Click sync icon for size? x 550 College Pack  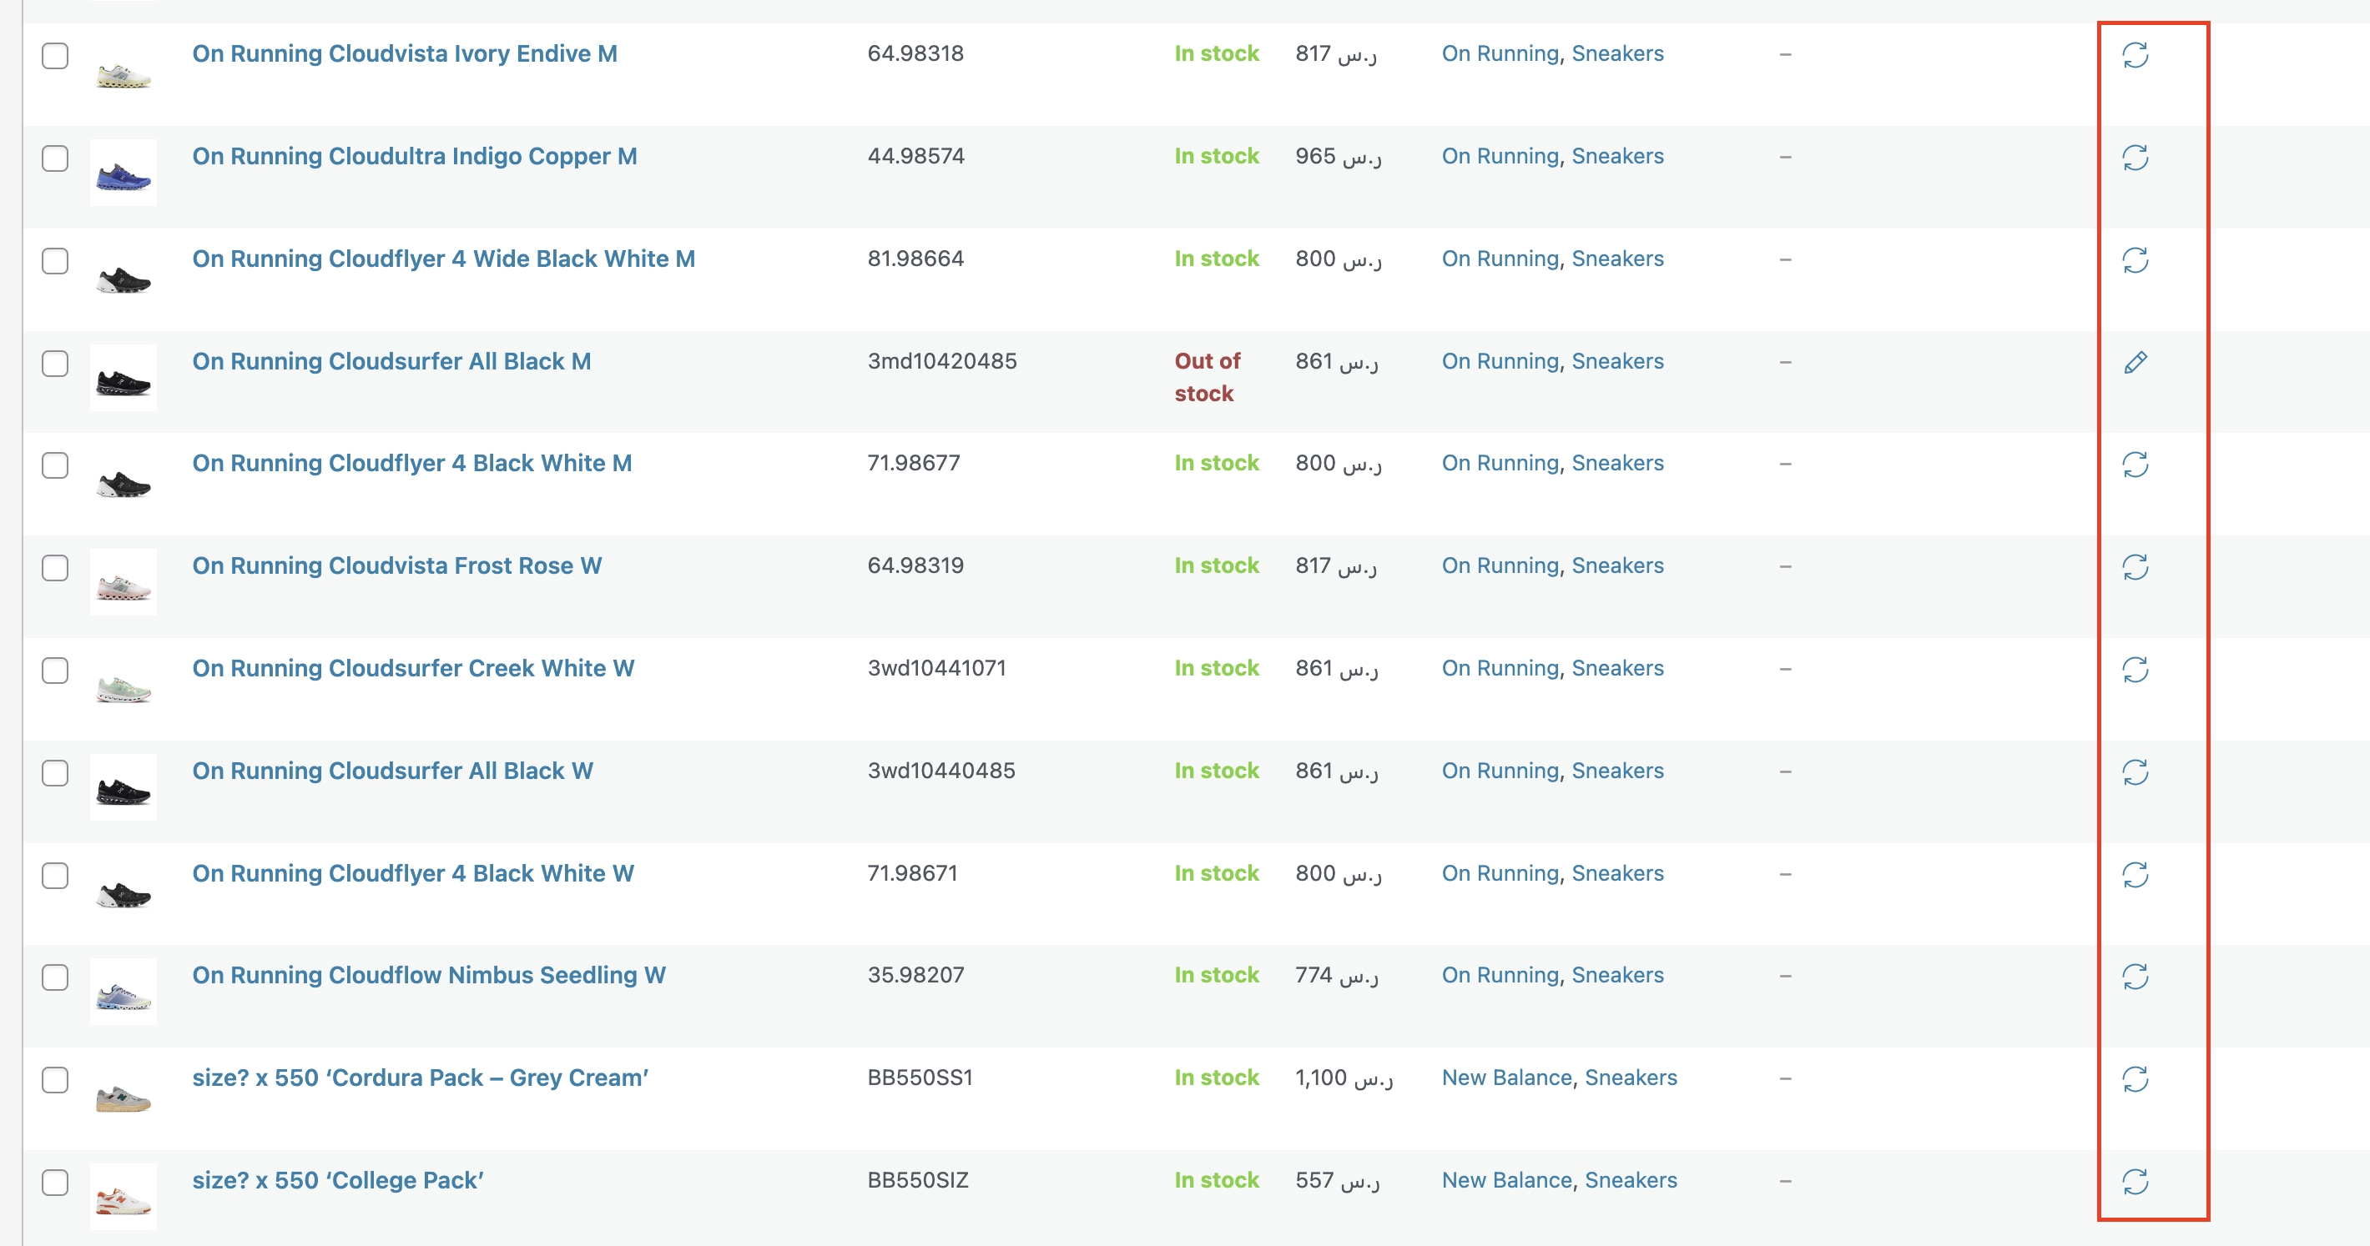[x=2135, y=1182]
